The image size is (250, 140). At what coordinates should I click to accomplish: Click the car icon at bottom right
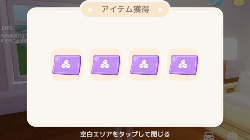click(209, 136)
